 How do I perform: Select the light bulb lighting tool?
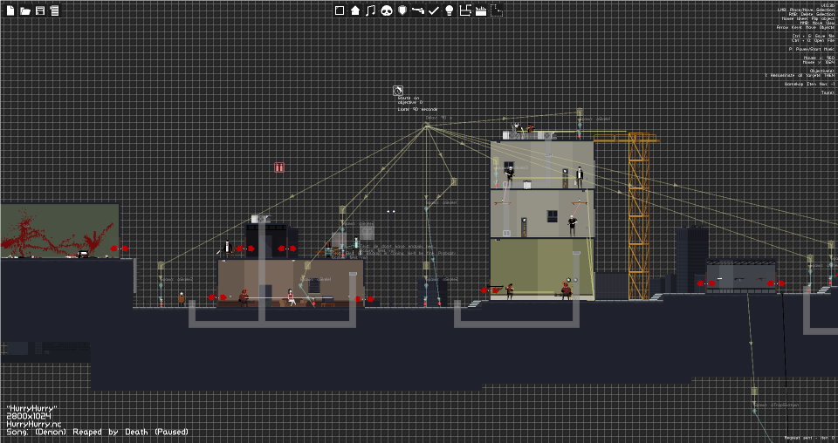[450, 10]
